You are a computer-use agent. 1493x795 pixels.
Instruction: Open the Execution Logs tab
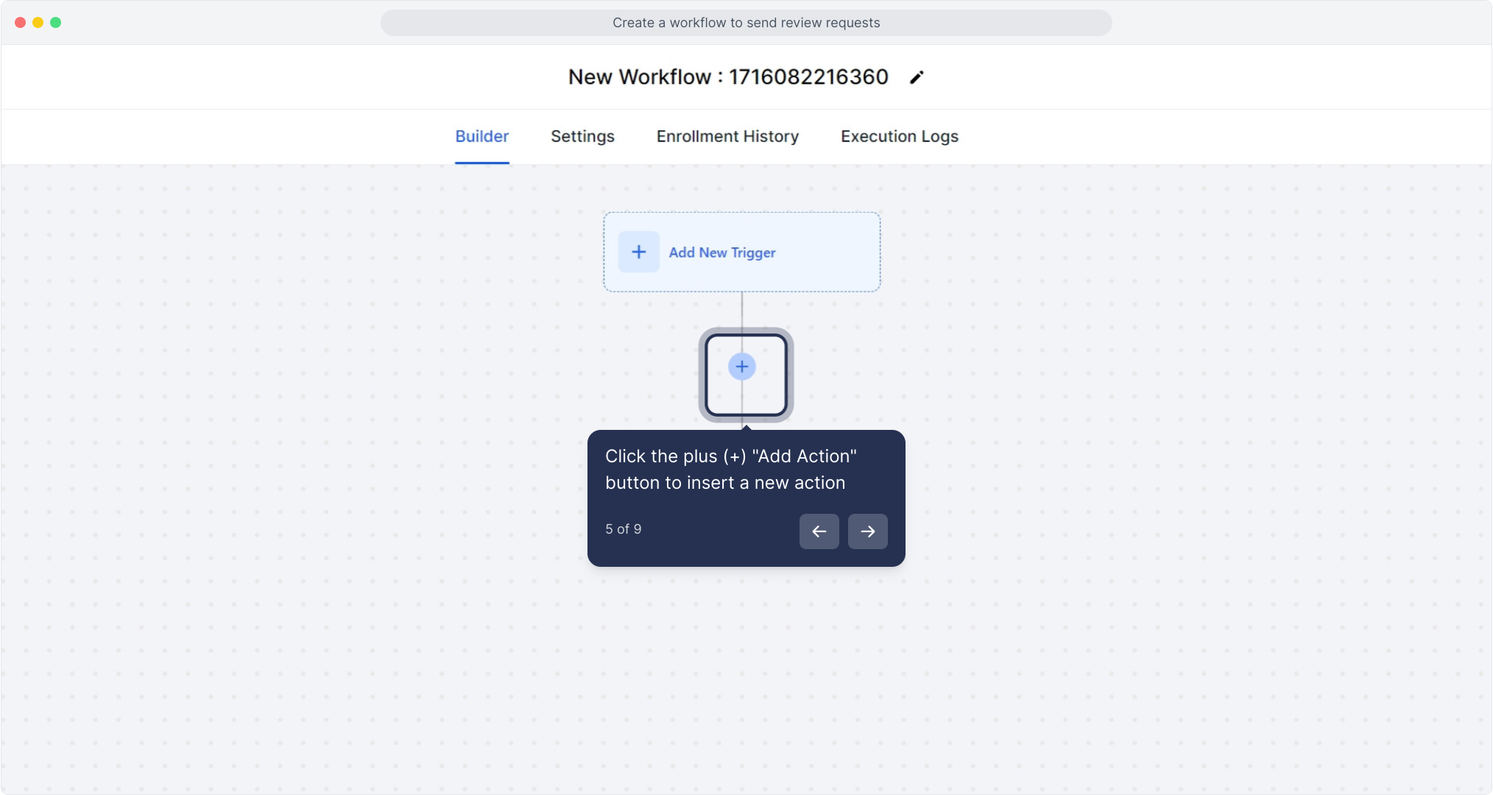pyautogui.click(x=899, y=136)
